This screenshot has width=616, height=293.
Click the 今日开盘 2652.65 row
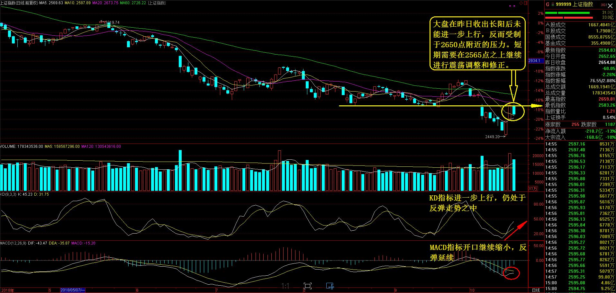point(580,56)
